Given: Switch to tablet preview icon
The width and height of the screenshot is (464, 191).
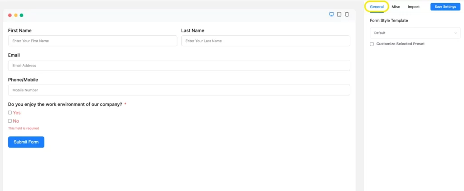Looking at the screenshot, I should [339, 14].
